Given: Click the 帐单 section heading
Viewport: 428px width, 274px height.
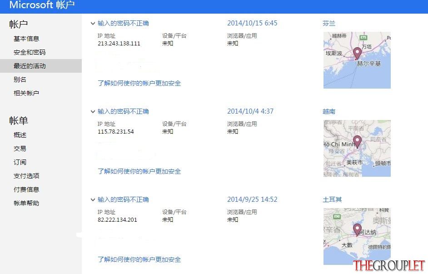Looking at the screenshot, I should tap(18, 120).
